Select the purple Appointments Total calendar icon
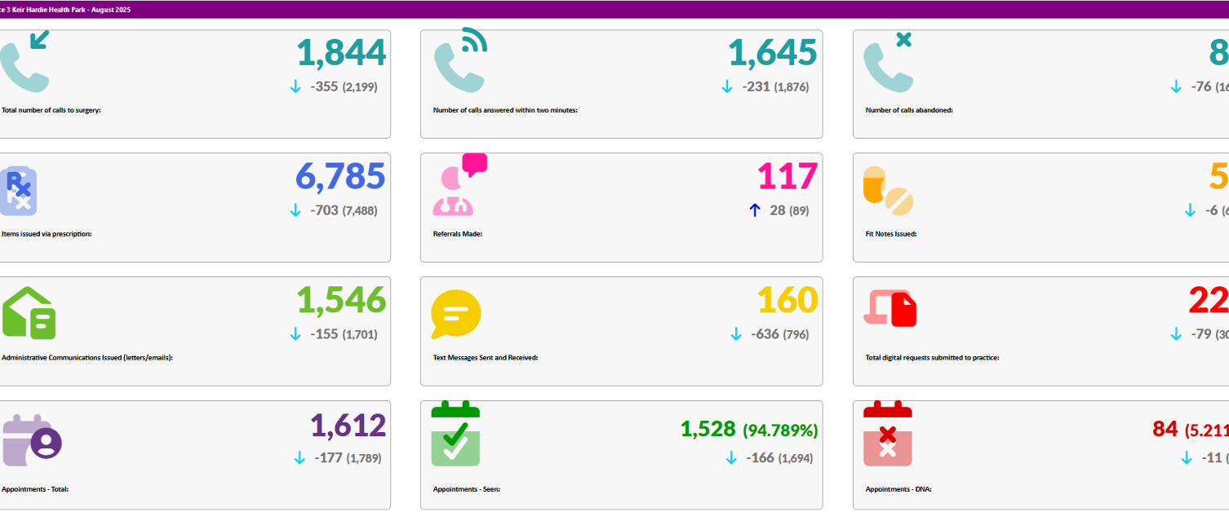The width and height of the screenshot is (1229, 512). point(31,439)
